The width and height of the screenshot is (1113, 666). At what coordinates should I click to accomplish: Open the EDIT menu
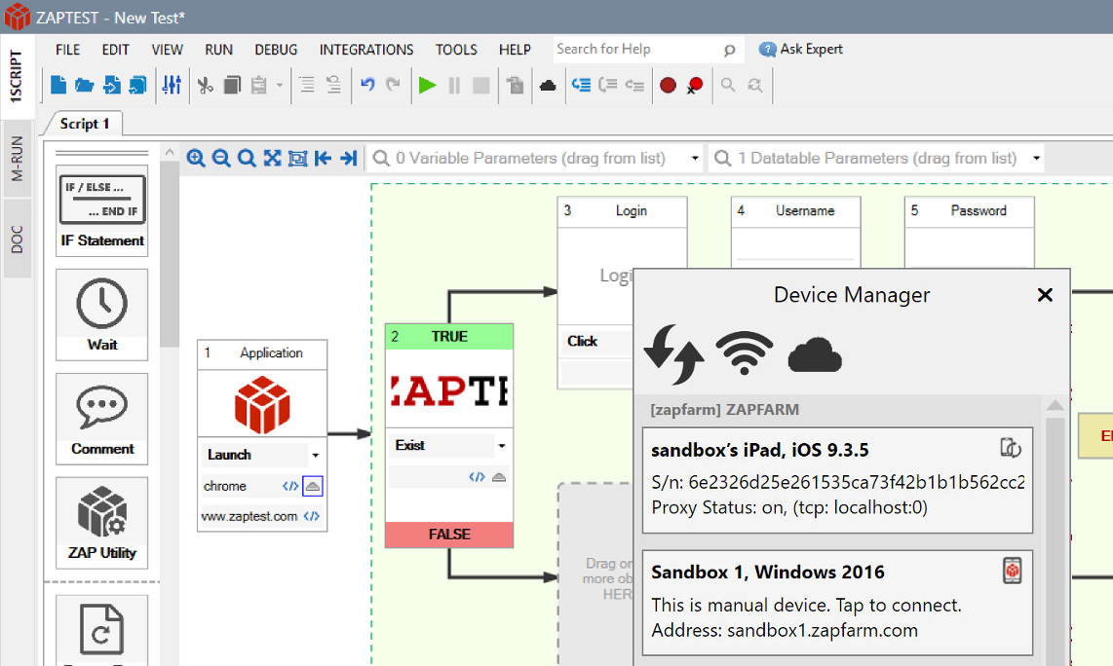coord(115,50)
